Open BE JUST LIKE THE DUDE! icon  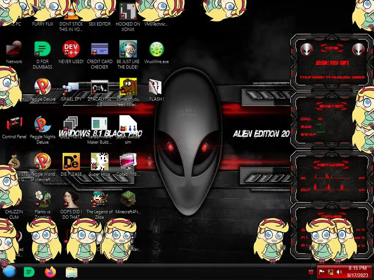click(x=128, y=49)
